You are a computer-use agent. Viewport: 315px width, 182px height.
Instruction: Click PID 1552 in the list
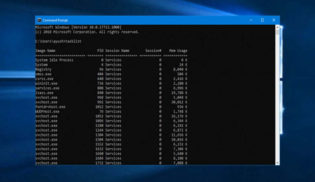point(99,144)
